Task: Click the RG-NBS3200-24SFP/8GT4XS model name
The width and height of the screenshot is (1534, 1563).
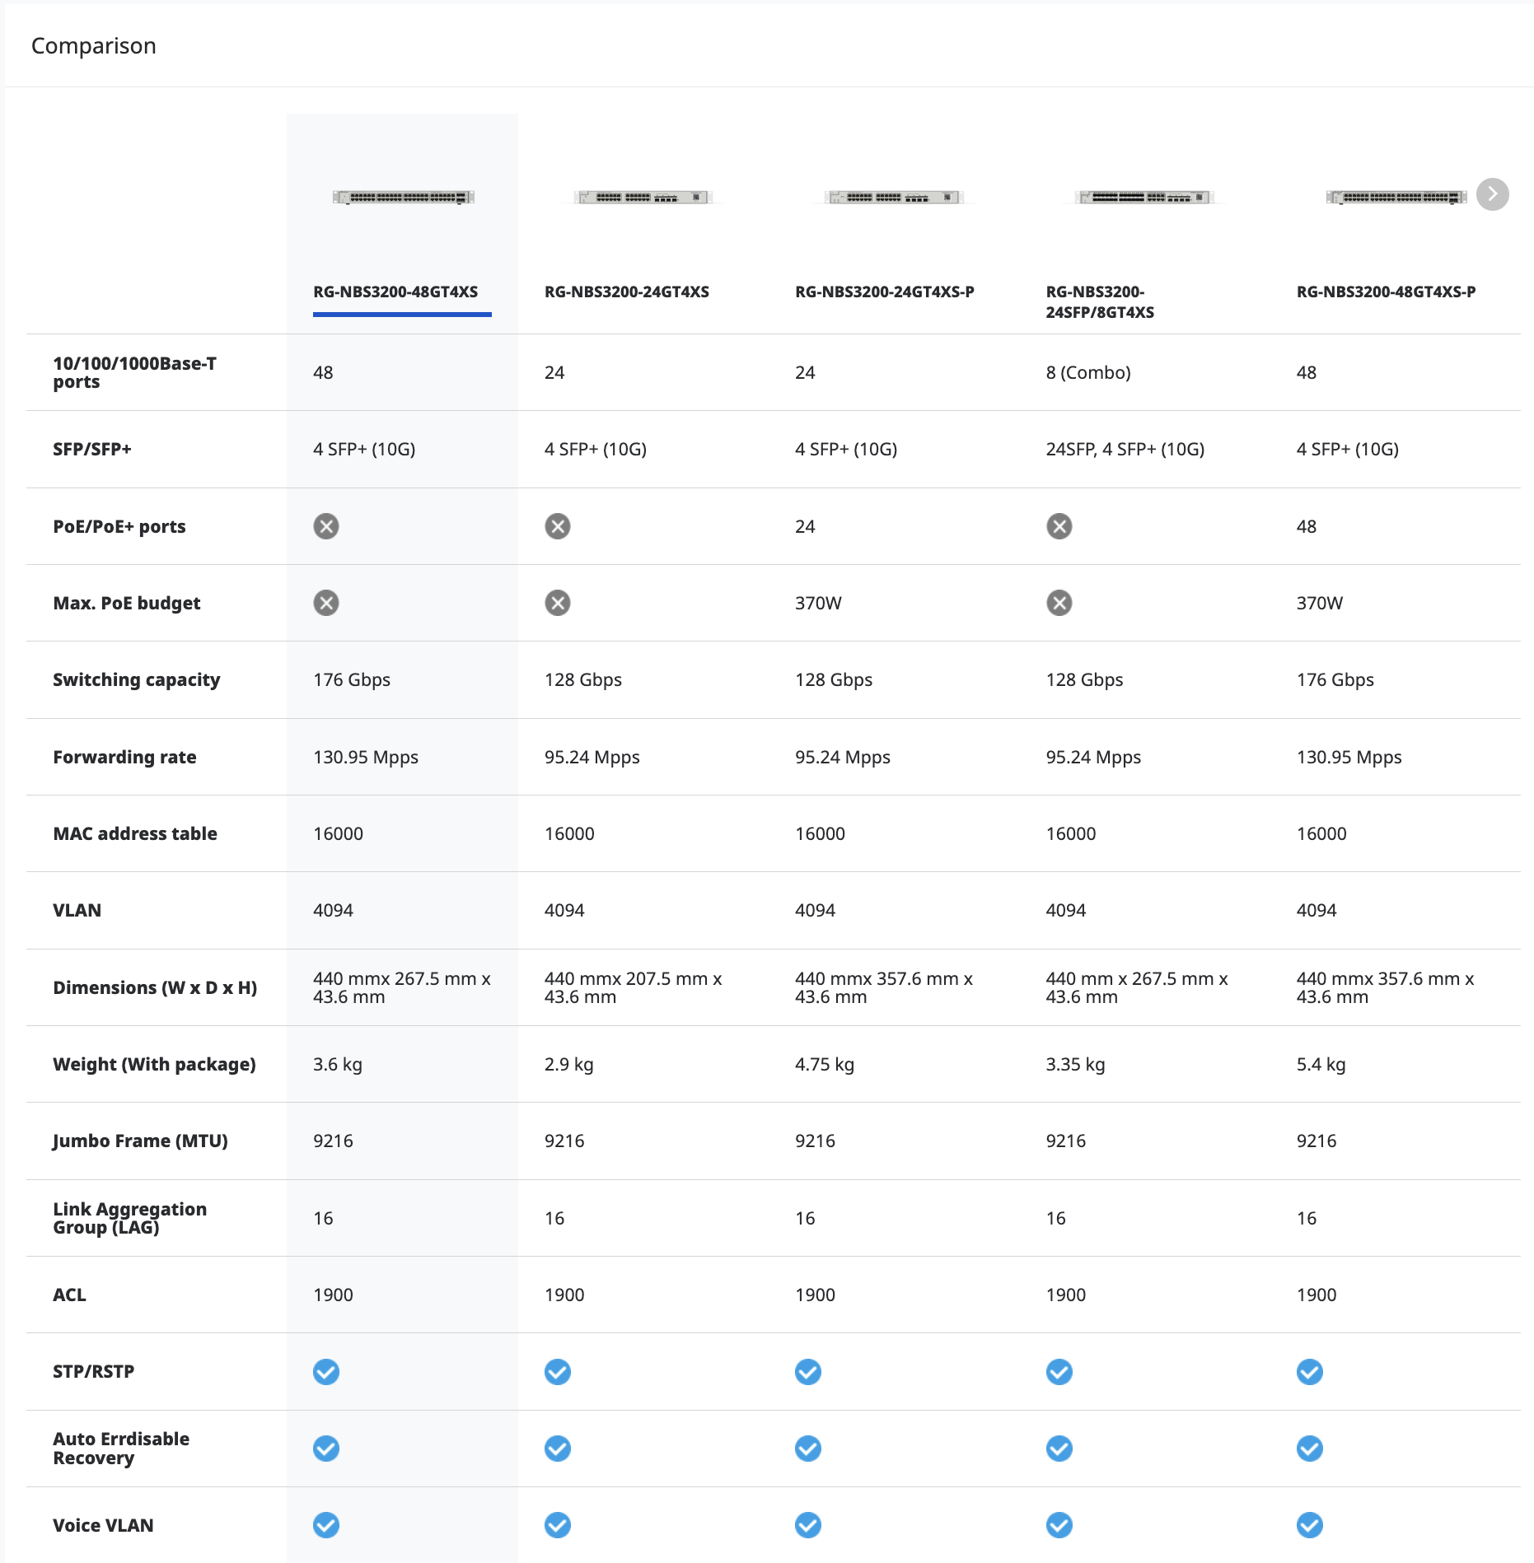Action: click(x=1099, y=302)
